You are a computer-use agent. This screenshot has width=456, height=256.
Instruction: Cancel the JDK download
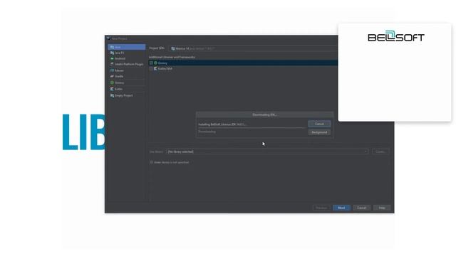pyautogui.click(x=319, y=124)
